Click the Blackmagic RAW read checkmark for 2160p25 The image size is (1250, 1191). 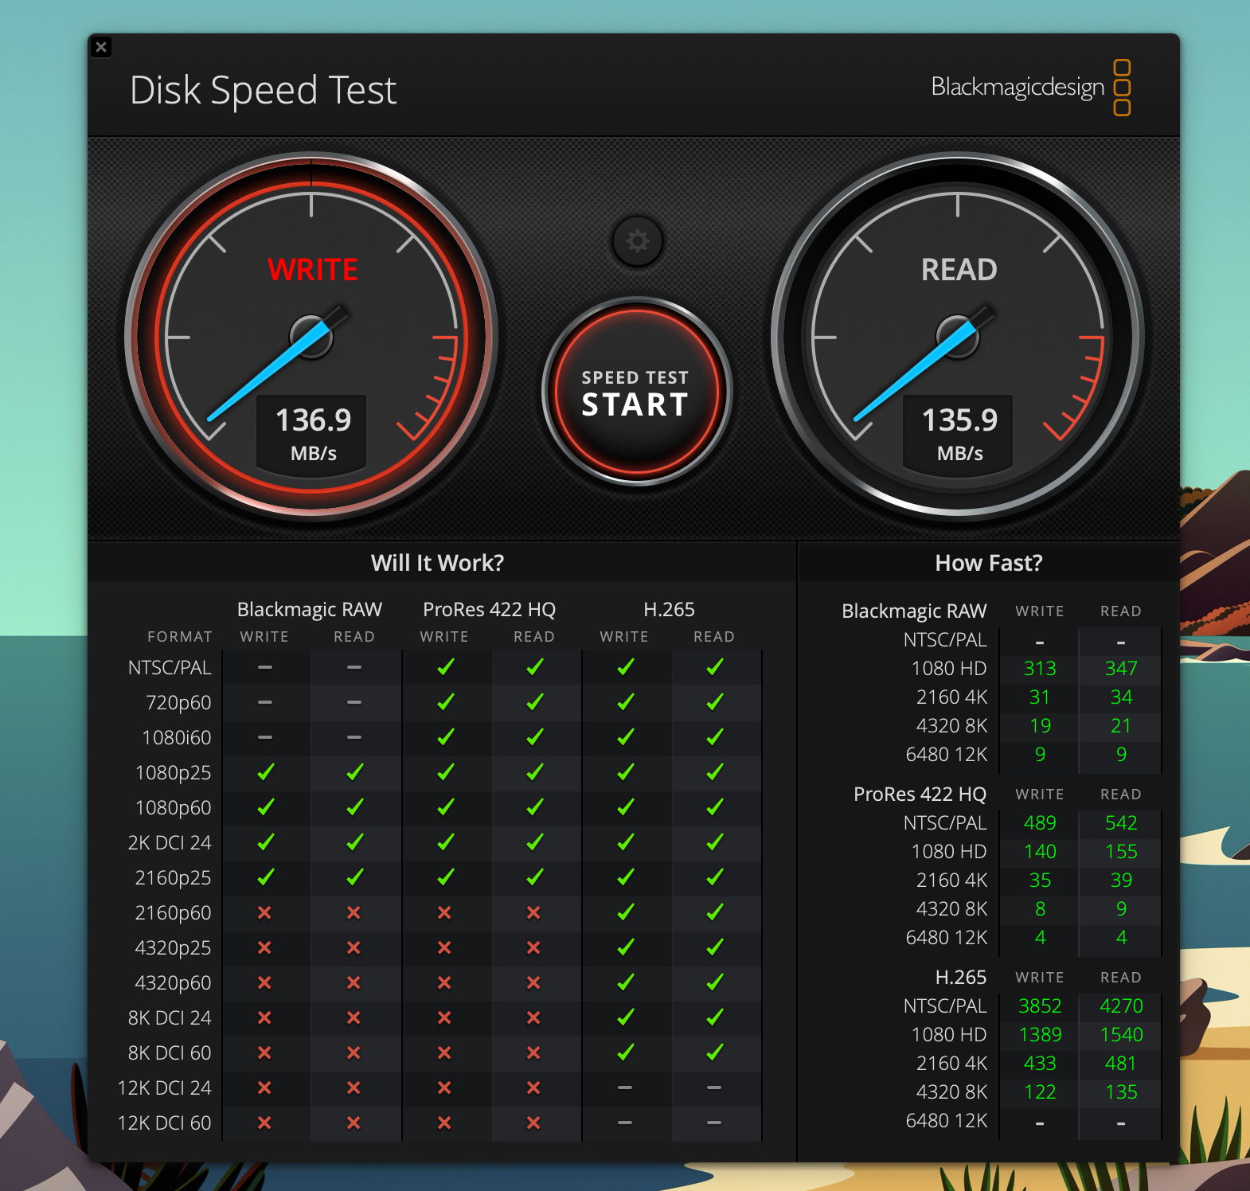click(x=354, y=877)
